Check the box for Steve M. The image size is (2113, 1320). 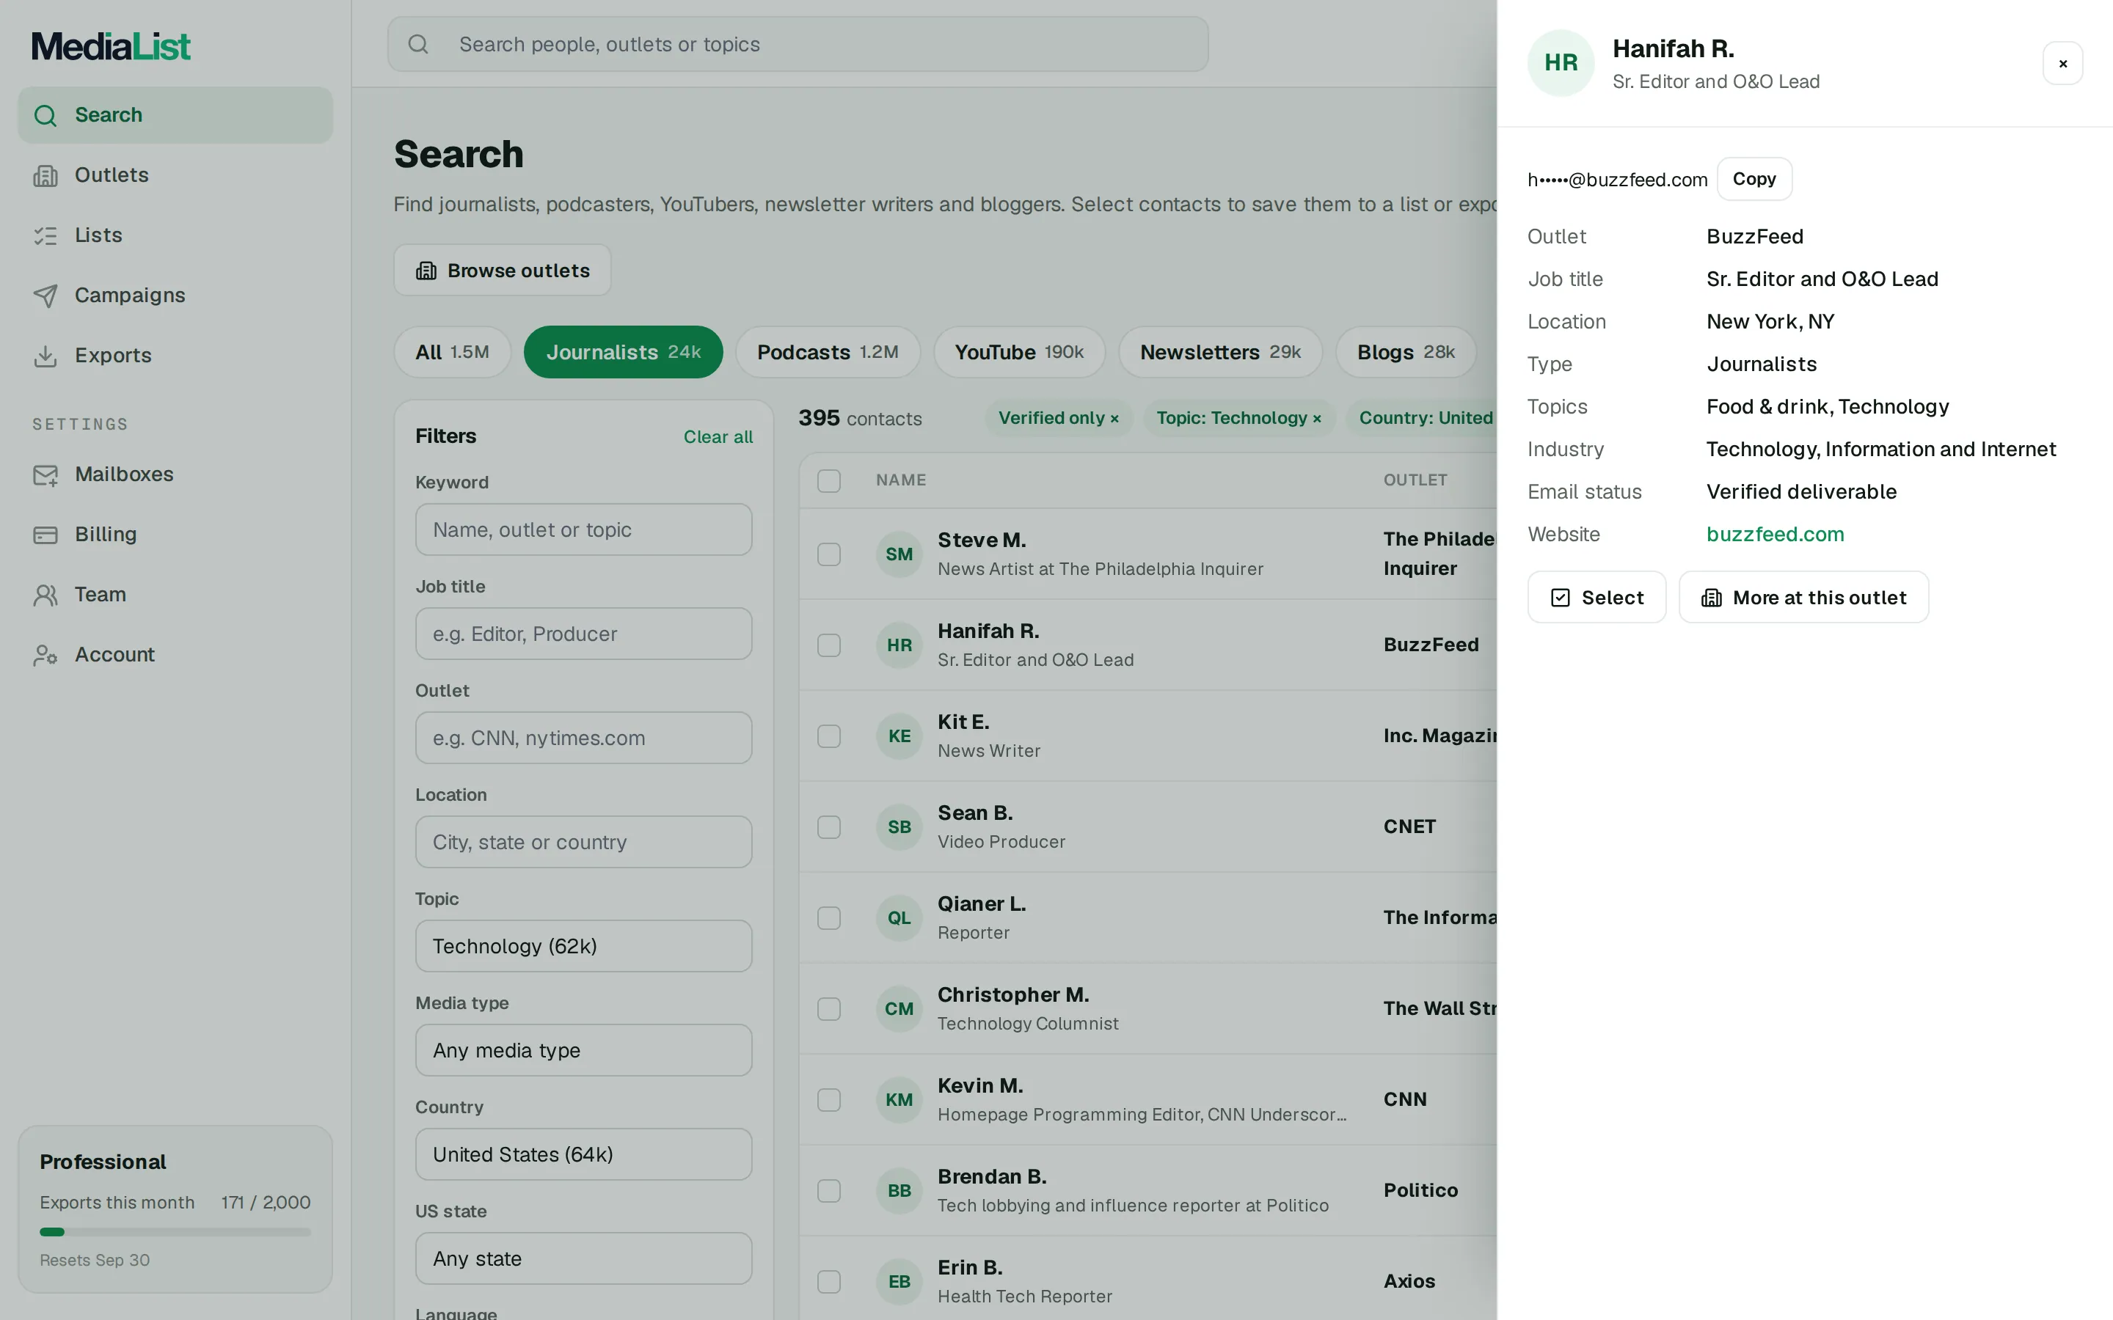click(x=828, y=554)
